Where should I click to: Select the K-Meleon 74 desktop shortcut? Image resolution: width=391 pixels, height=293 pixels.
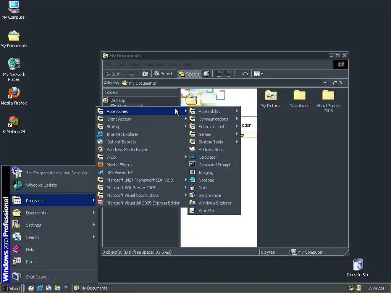(14, 125)
